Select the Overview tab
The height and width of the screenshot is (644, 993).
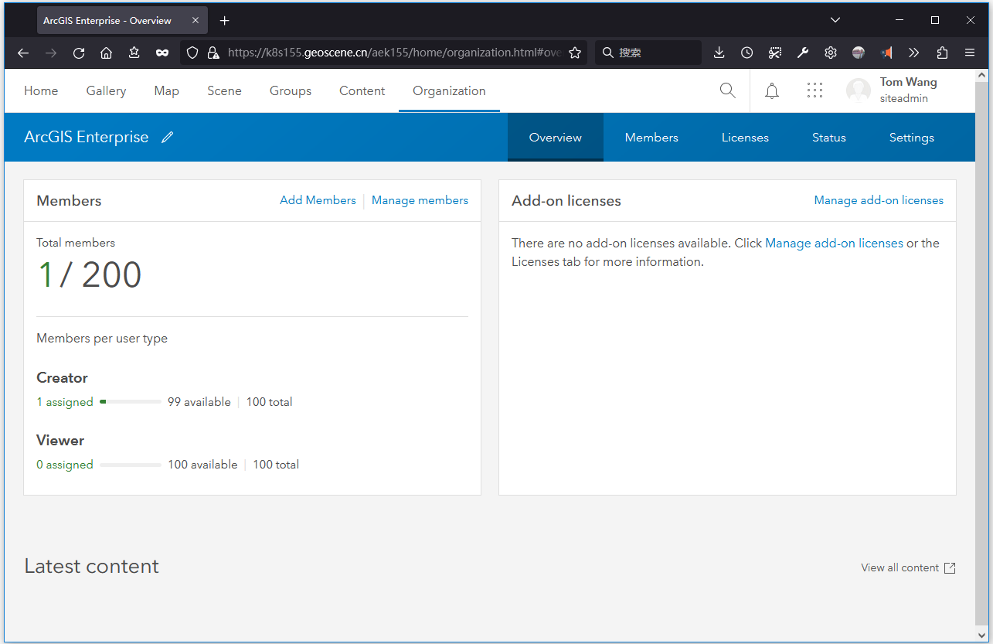click(555, 138)
